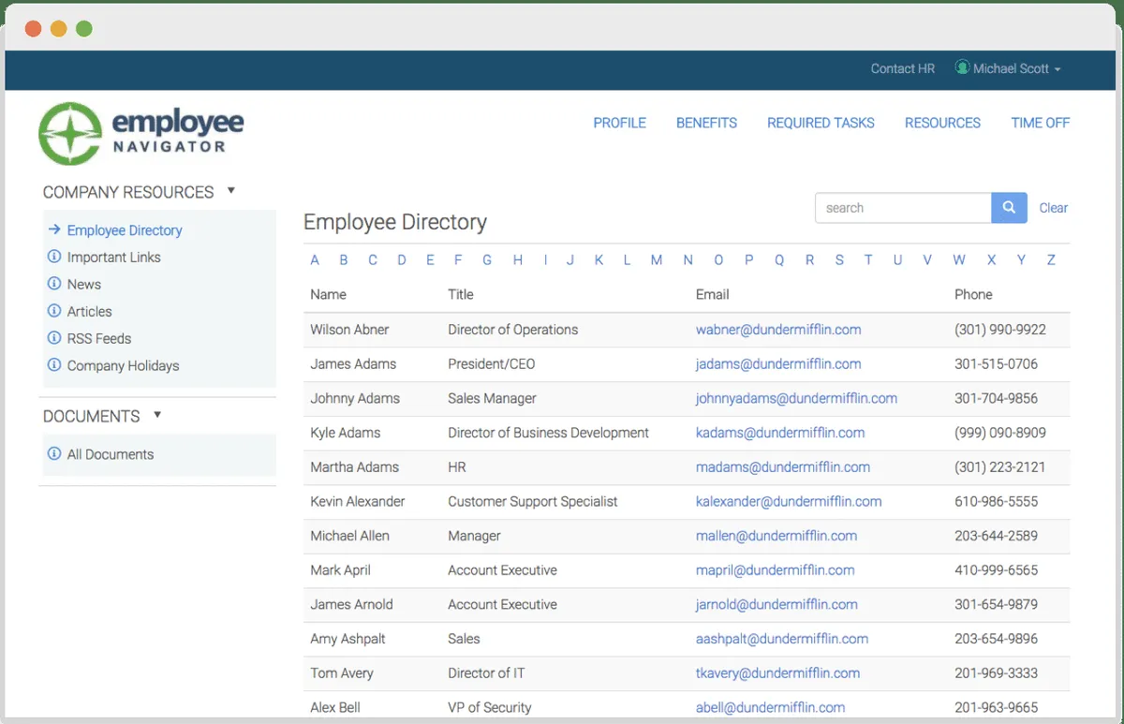This screenshot has height=724, width=1124.
Task: Click the Name column header
Action: (x=328, y=294)
